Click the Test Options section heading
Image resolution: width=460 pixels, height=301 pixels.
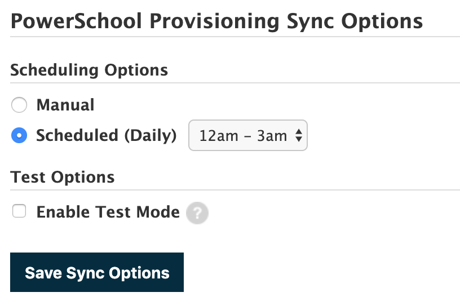(x=63, y=177)
